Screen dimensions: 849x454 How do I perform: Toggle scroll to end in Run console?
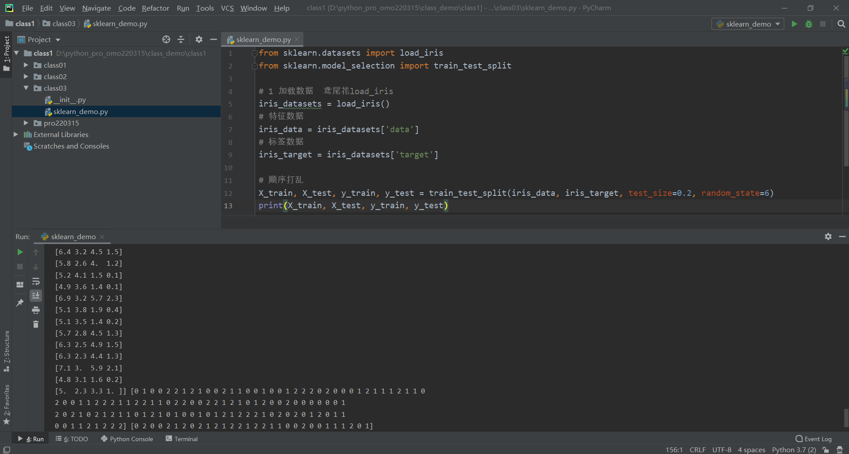click(36, 295)
